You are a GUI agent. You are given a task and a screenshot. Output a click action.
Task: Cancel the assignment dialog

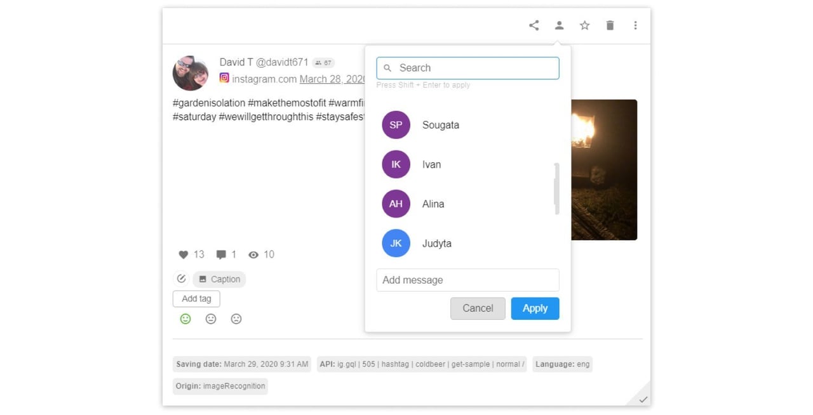click(478, 308)
